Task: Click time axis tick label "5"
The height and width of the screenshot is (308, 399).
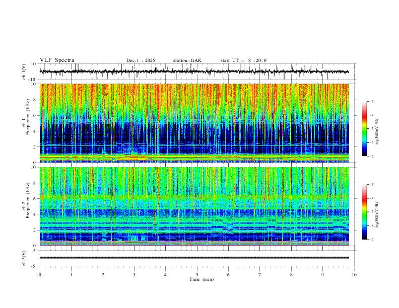Action: [197, 275]
